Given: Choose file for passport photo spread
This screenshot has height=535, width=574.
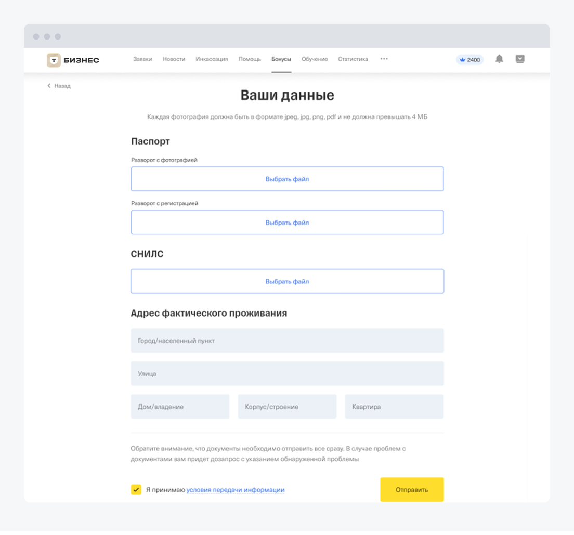Looking at the screenshot, I should click(x=287, y=179).
